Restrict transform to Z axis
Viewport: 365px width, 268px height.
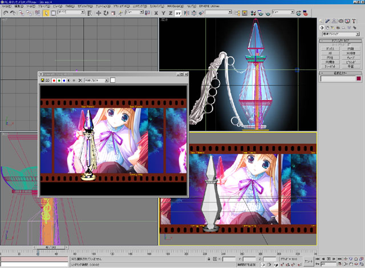[x=171, y=13]
